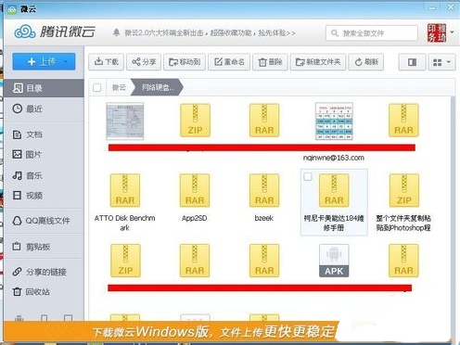Open 分享的链接 shared links in sidebar

(44, 272)
